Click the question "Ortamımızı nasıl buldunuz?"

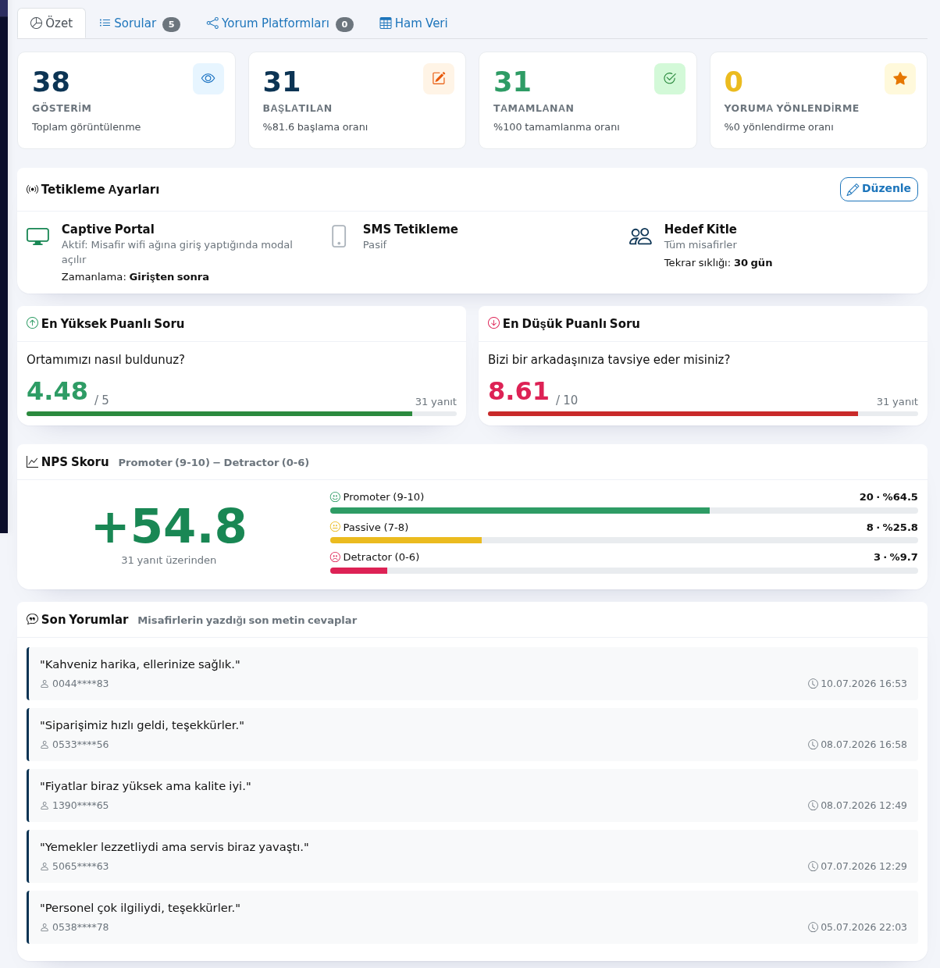point(105,360)
